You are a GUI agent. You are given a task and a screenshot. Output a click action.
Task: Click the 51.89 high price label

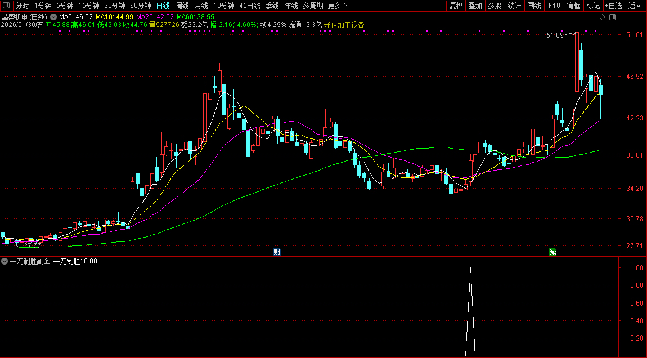coord(555,35)
